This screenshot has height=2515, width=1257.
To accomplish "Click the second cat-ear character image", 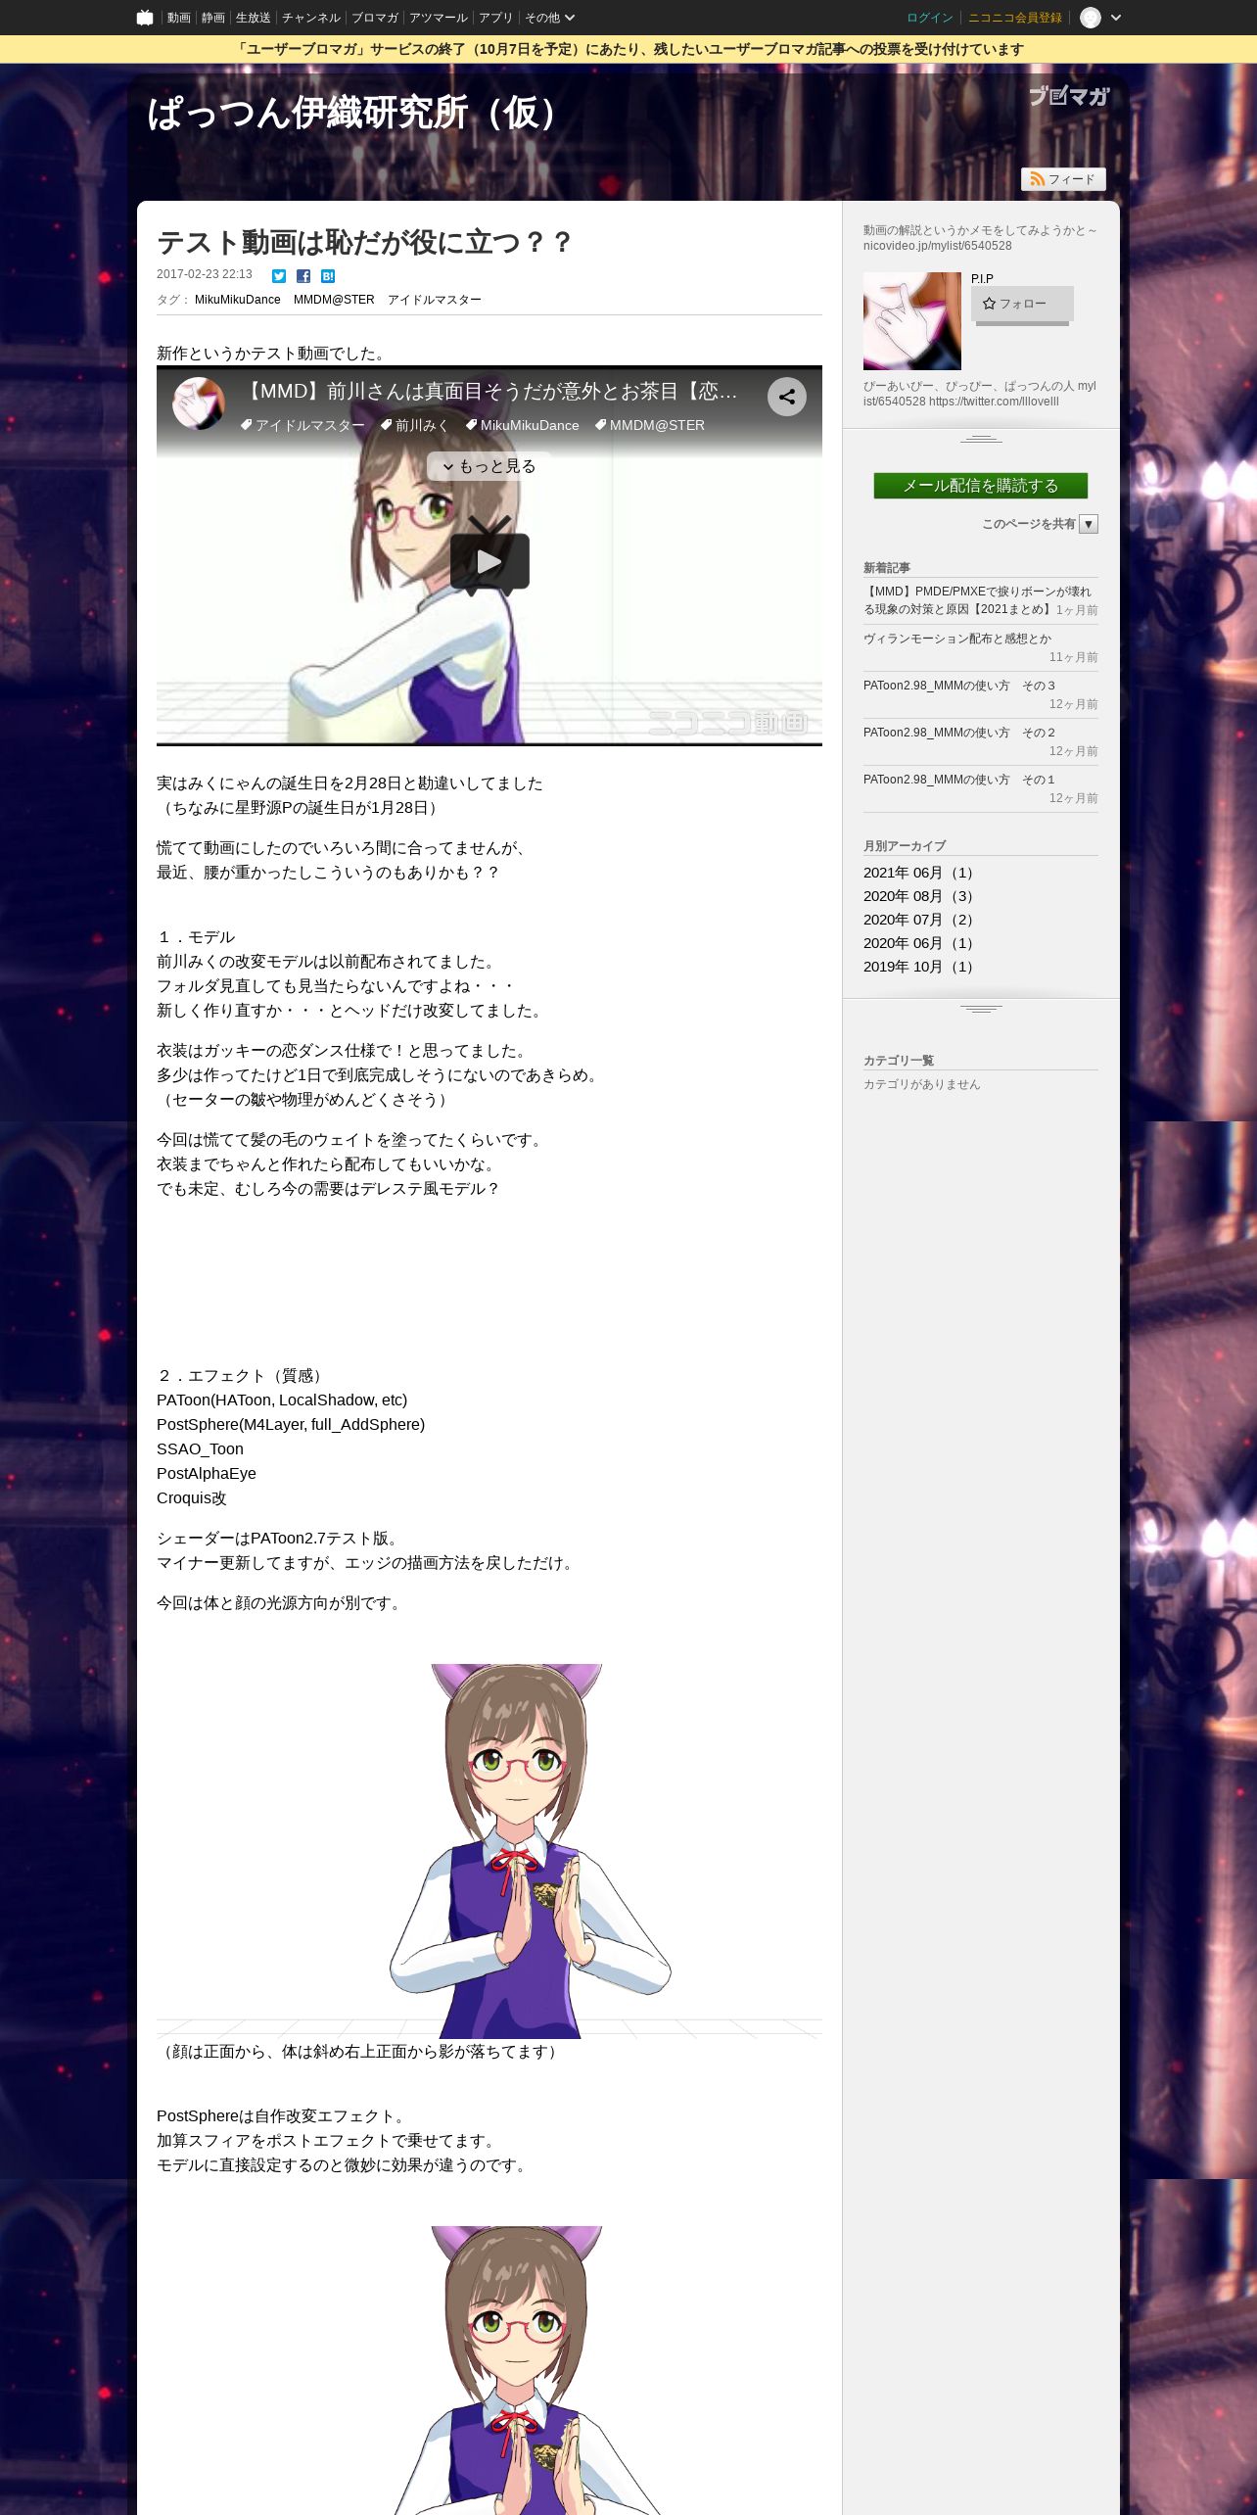I will (489, 2370).
